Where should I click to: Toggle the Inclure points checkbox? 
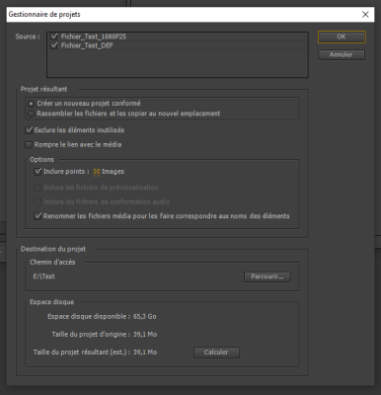click(x=38, y=172)
